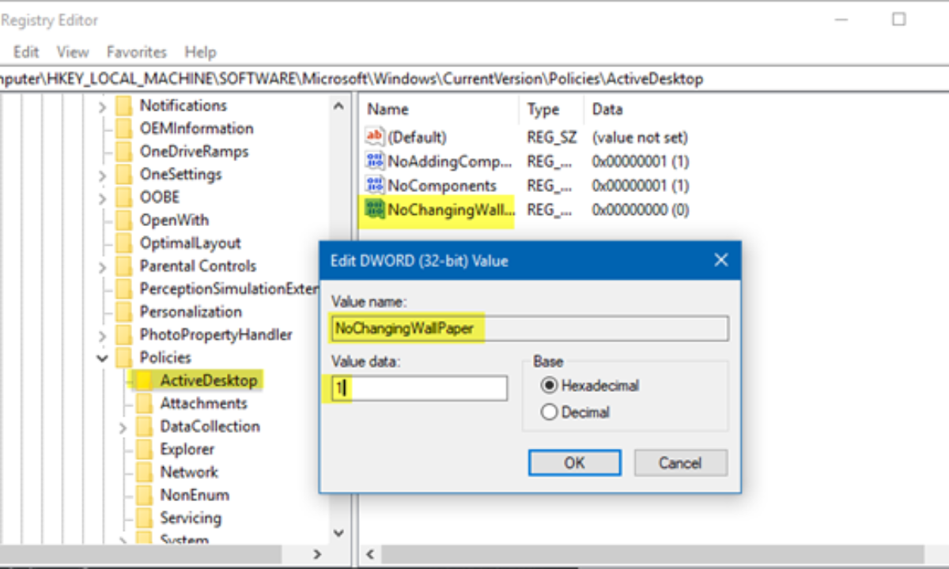The height and width of the screenshot is (569, 949).
Task: Collapse the Policies tree node
Action: point(102,358)
